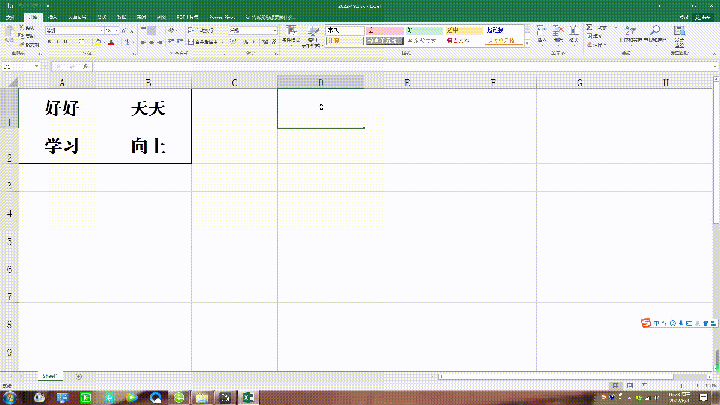The image size is (720, 405).
Task: Click the percent style icon
Action: (246, 42)
